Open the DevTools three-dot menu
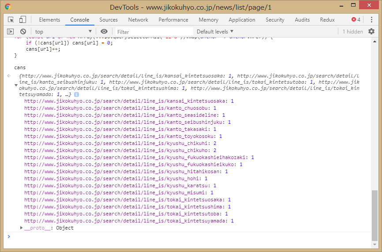This screenshot has height=252, width=382. (x=371, y=20)
